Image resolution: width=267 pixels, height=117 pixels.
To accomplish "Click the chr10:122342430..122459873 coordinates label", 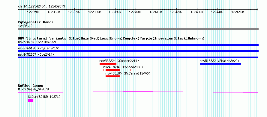I will 41,6.
